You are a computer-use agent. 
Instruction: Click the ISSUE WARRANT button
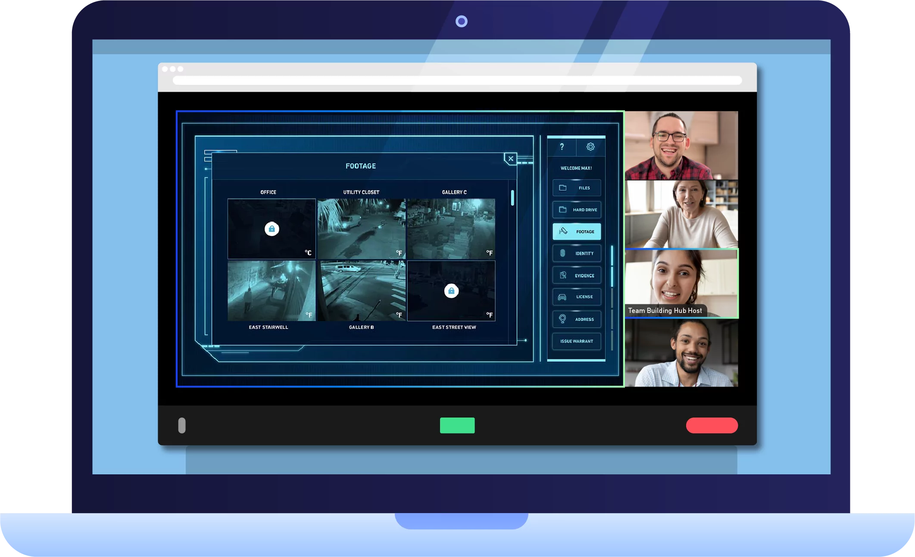576,340
